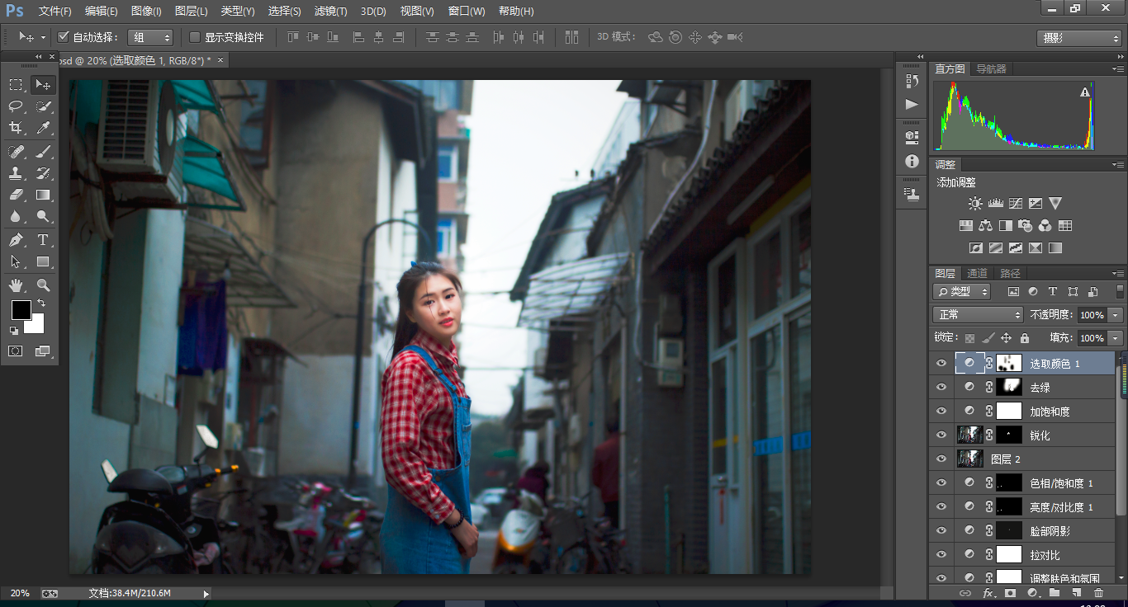
Task: Select the Pen tool
Action: click(16, 240)
